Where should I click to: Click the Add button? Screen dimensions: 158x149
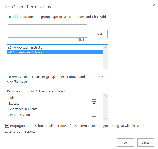pyautogui.click(x=99, y=34)
